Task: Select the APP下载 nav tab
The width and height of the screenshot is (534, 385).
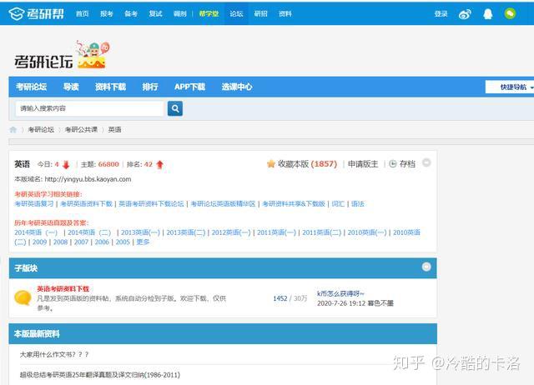Action: 189,87
